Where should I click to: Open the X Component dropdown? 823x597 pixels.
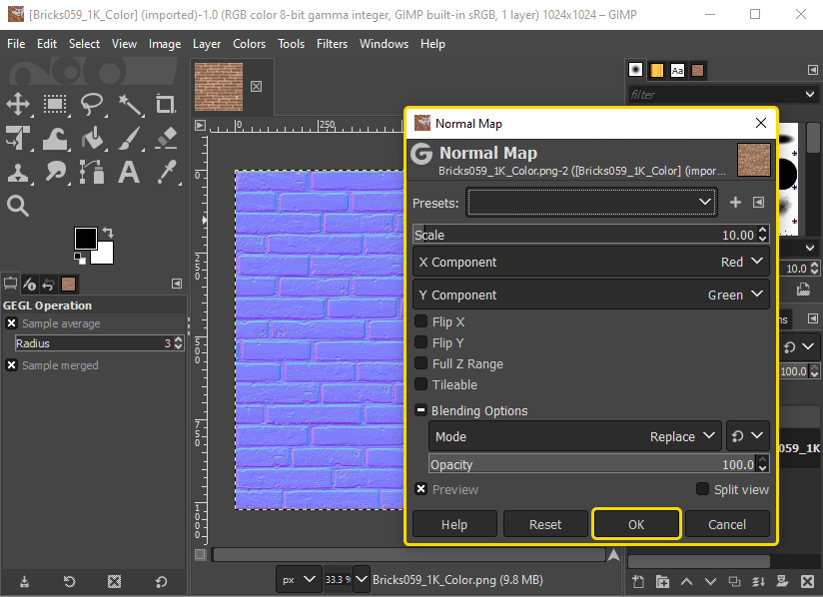coord(591,262)
